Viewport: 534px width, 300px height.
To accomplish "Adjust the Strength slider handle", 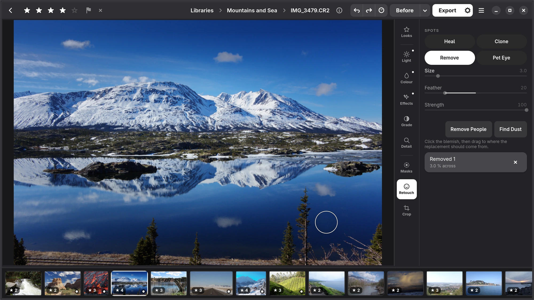I will pyautogui.click(x=526, y=110).
